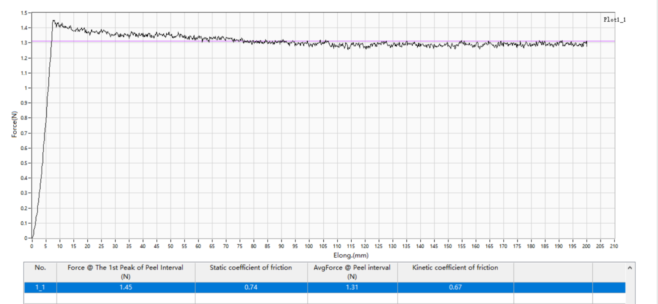The height and width of the screenshot is (304, 658).
Task: Click the 200 tick label on x-axis
Action: click(x=586, y=245)
